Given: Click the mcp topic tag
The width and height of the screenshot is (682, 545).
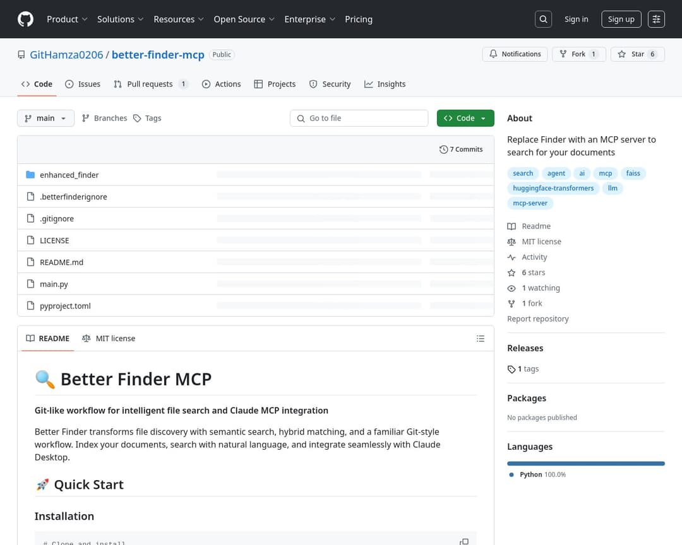Looking at the screenshot, I should [x=606, y=173].
